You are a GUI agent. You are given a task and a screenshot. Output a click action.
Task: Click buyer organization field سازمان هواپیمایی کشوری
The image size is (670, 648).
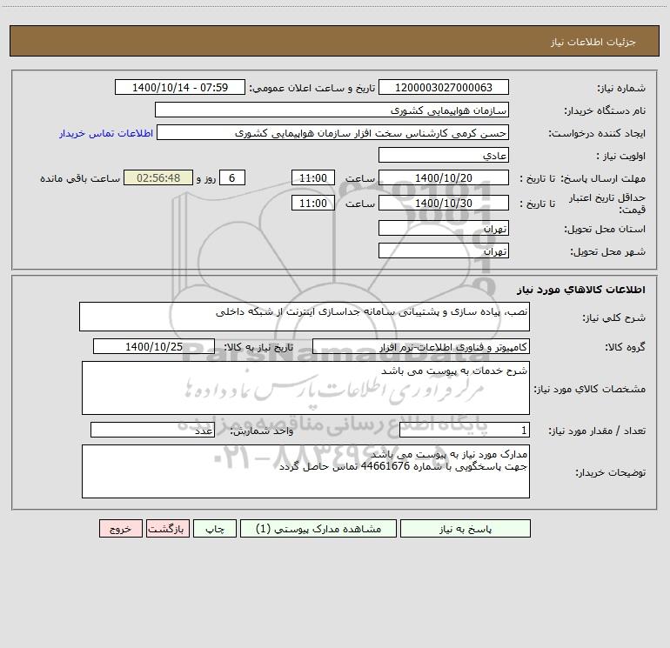pyautogui.click(x=332, y=110)
